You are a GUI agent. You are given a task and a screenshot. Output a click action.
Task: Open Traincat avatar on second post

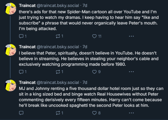pyautogui.click(x=10, y=50)
